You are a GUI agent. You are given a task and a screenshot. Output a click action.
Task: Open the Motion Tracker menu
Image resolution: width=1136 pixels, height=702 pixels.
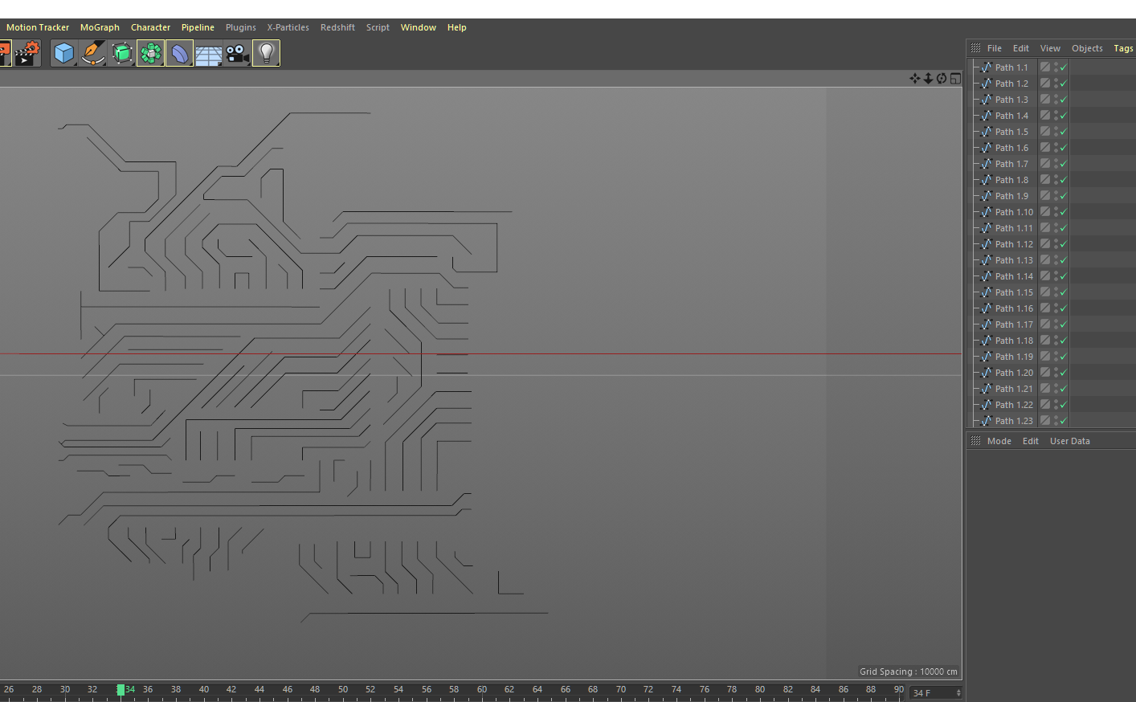(38, 27)
